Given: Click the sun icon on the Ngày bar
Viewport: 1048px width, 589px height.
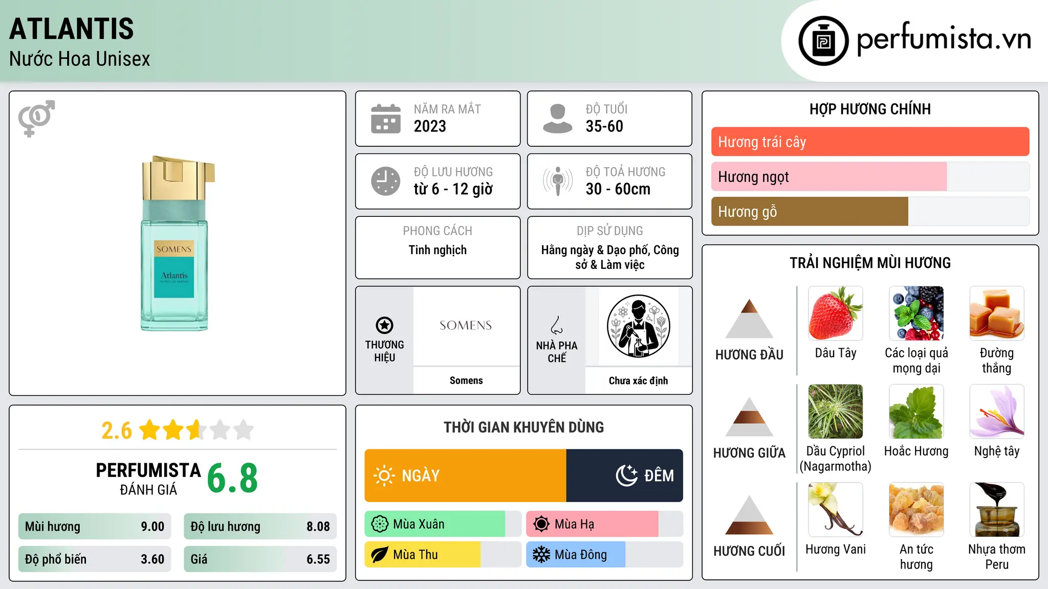Looking at the screenshot, I should 384,475.
